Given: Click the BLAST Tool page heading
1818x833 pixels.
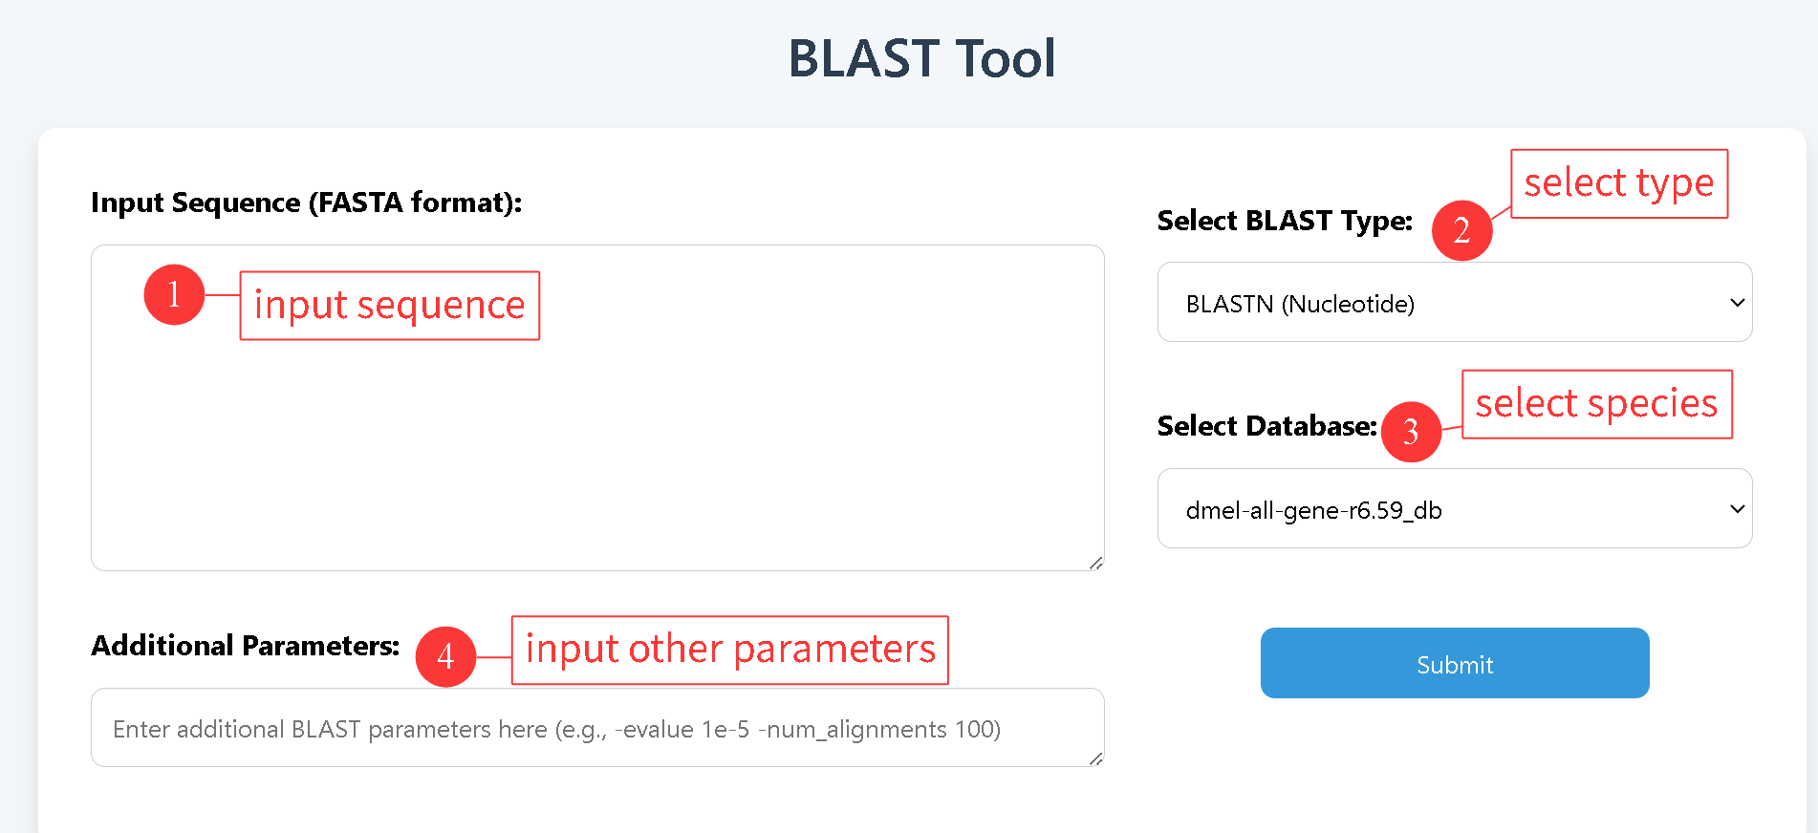Looking at the screenshot, I should 921,58.
